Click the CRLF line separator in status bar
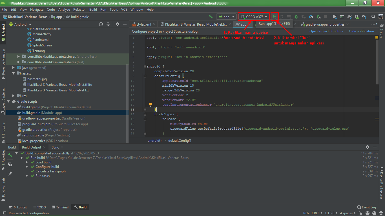The width and height of the screenshot is (385, 216). [x=317, y=213]
